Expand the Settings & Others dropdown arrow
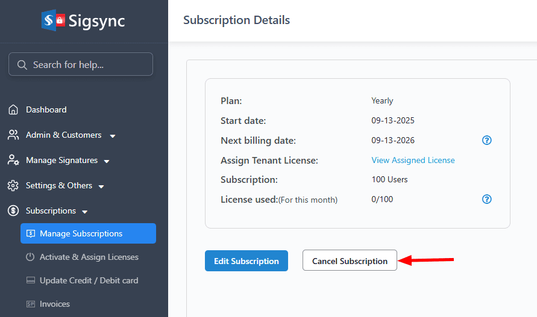 pos(101,186)
